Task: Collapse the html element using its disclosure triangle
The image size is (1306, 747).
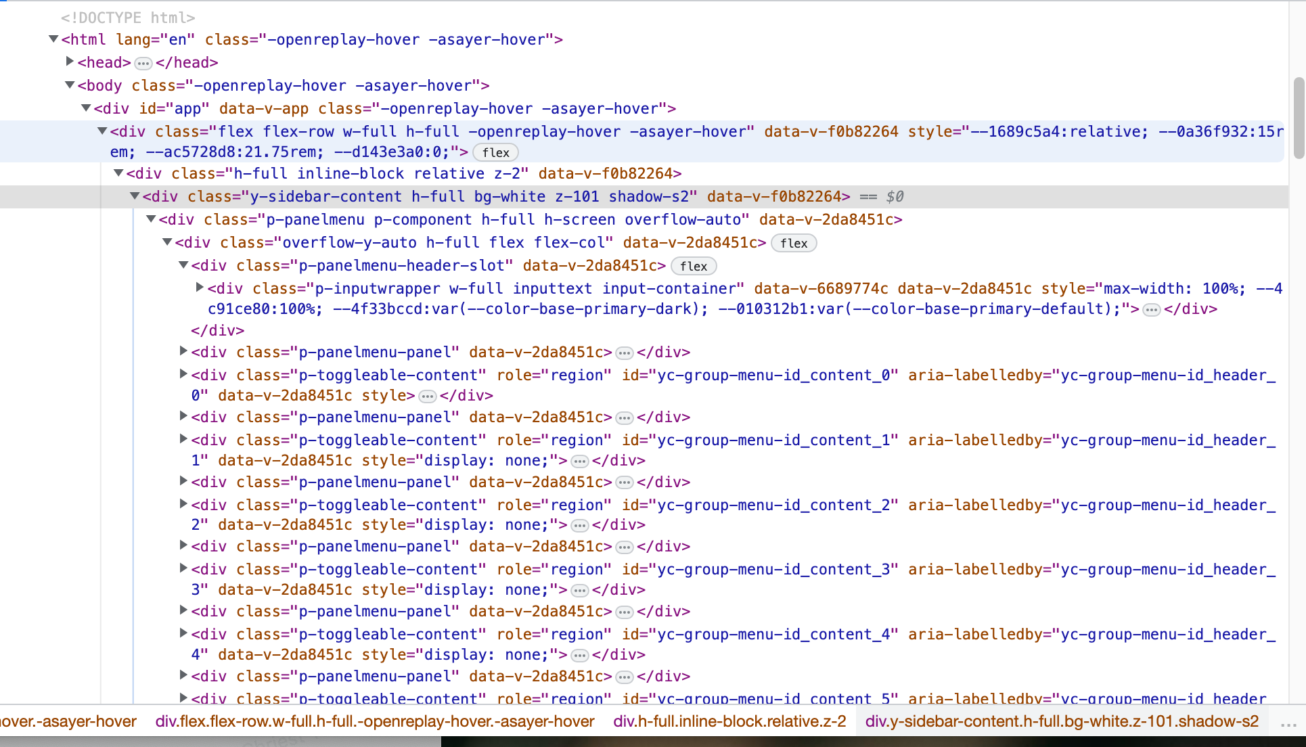Action: (53, 39)
